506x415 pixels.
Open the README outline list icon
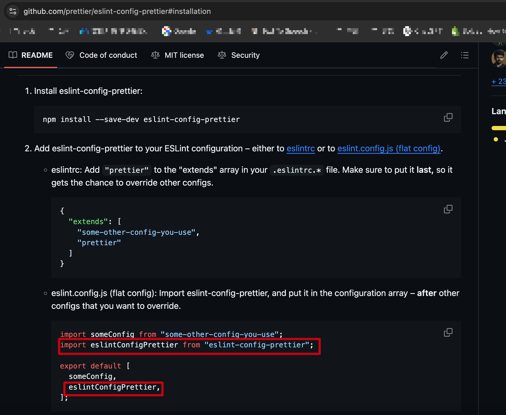(x=465, y=55)
